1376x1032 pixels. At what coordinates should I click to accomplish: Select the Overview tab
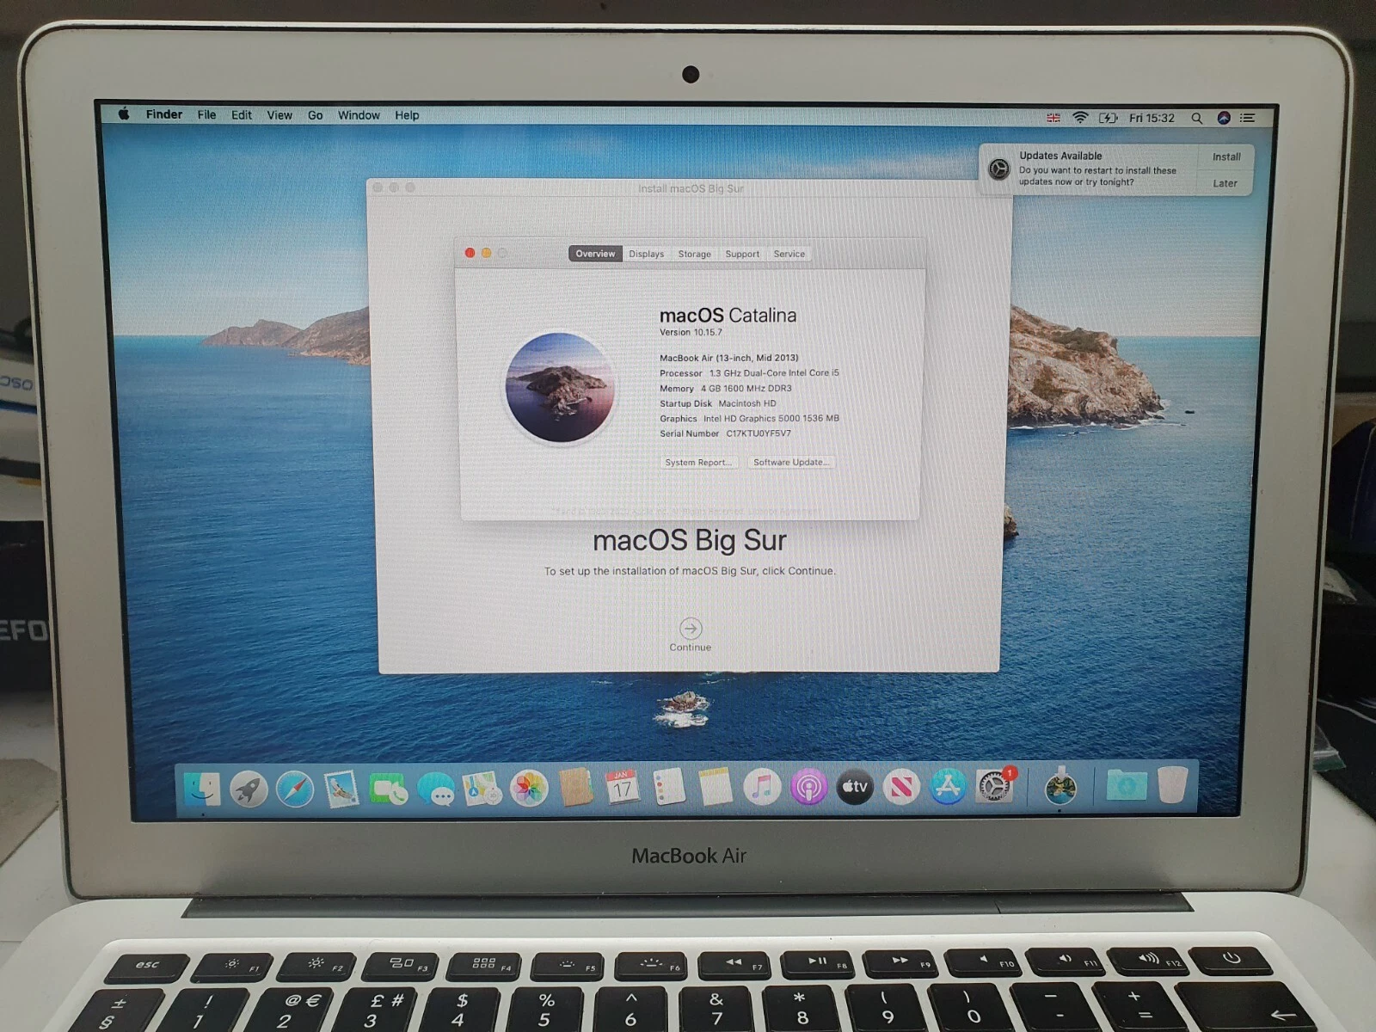click(x=595, y=254)
